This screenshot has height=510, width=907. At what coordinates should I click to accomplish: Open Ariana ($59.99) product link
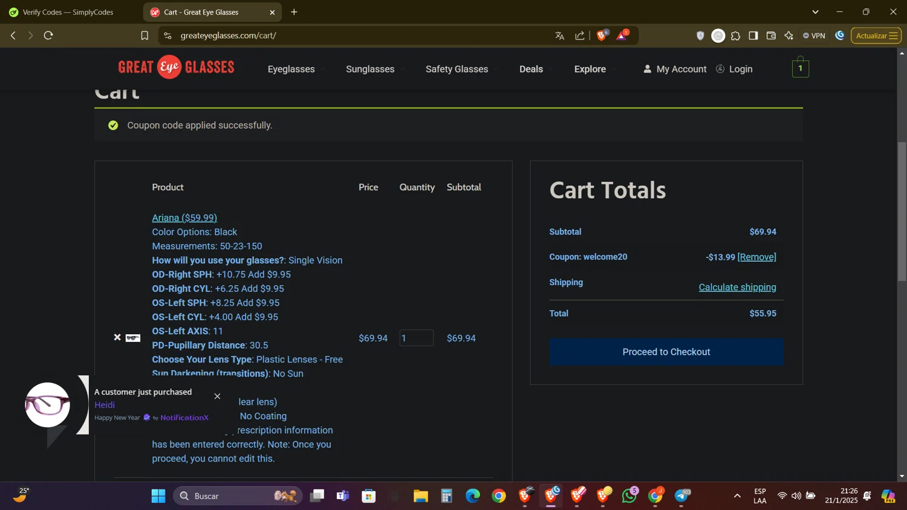(184, 218)
